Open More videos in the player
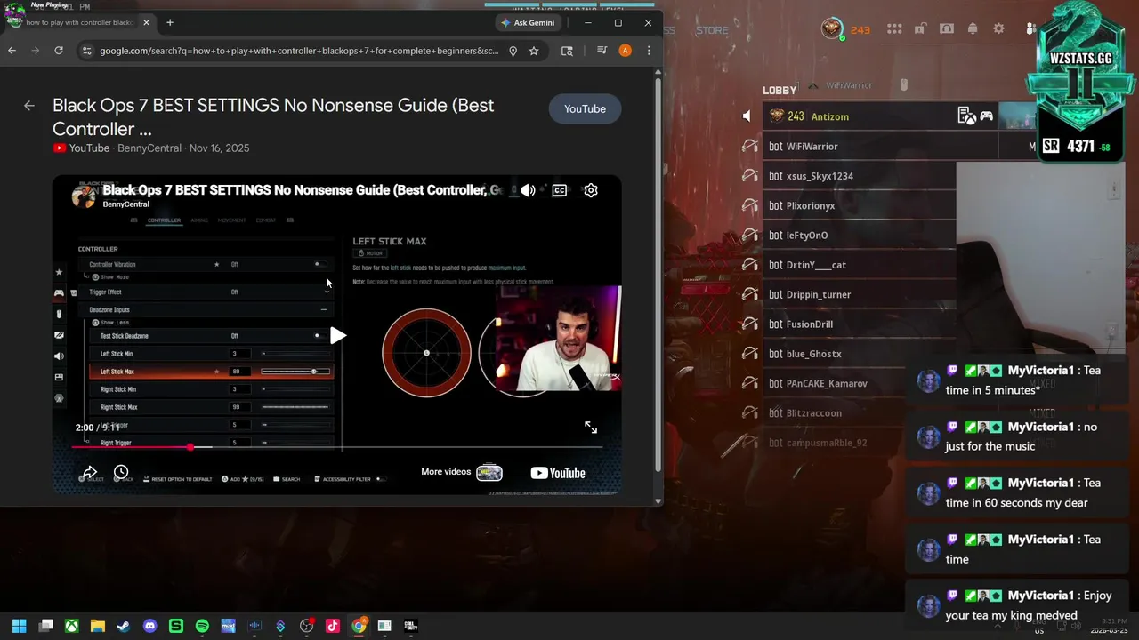The image size is (1139, 640). 461,472
